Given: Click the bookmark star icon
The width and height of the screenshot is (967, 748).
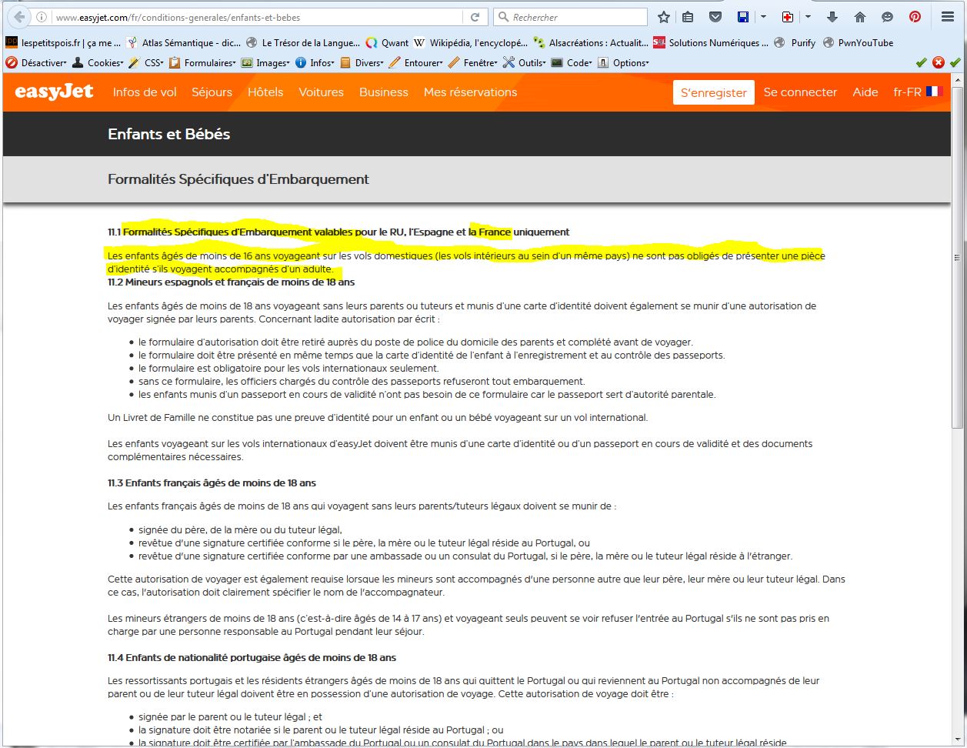Looking at the screenshot, I should [x=664, y=17].
